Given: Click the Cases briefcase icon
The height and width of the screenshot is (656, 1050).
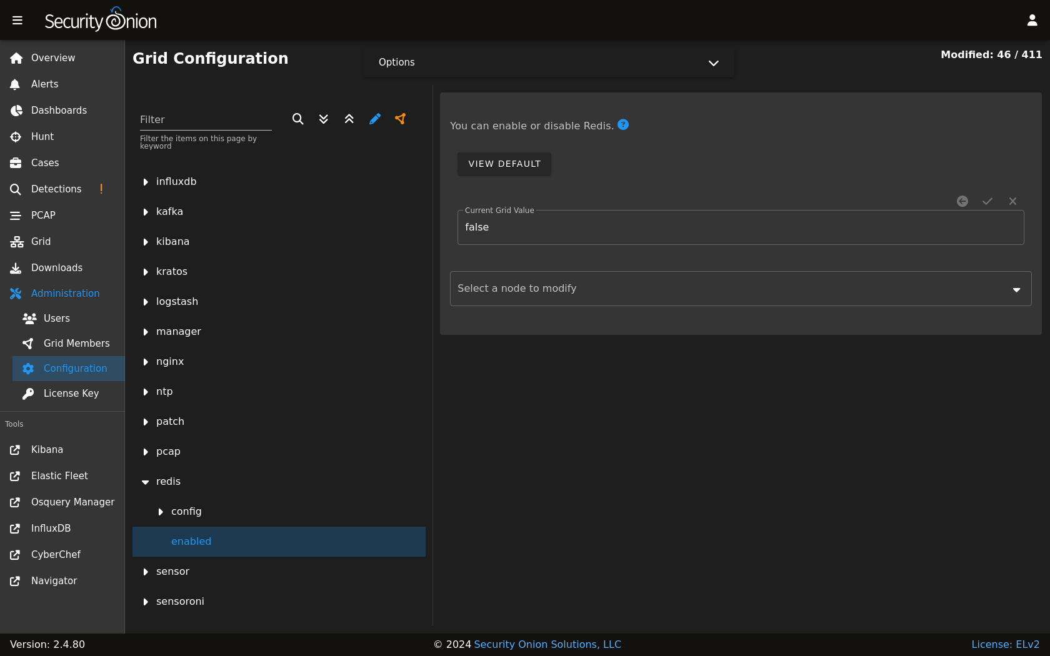Looking at the screenshot, I should [16, 163].
